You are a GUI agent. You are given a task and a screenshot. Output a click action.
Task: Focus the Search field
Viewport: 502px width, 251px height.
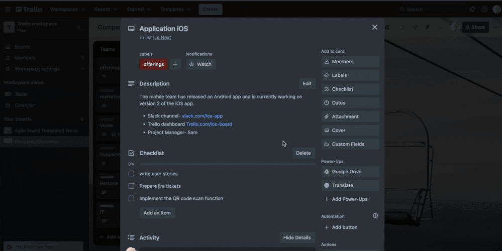click(x=431, y=9)
